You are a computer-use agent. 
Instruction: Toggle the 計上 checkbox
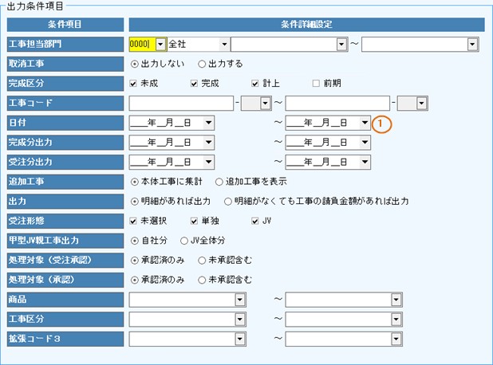point(255,83)
